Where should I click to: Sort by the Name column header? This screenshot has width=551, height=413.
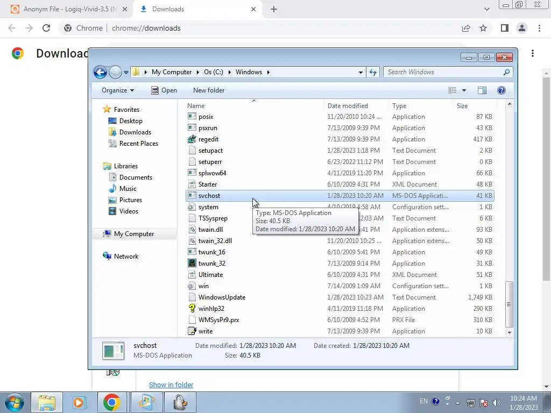[254, 106]
